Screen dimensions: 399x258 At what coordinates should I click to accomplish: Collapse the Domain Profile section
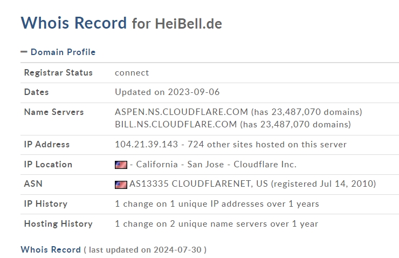tap(63, 52)
